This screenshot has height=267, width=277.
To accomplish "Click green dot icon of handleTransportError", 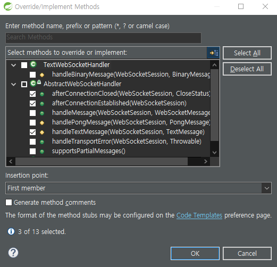I will (x=42, y=142).
